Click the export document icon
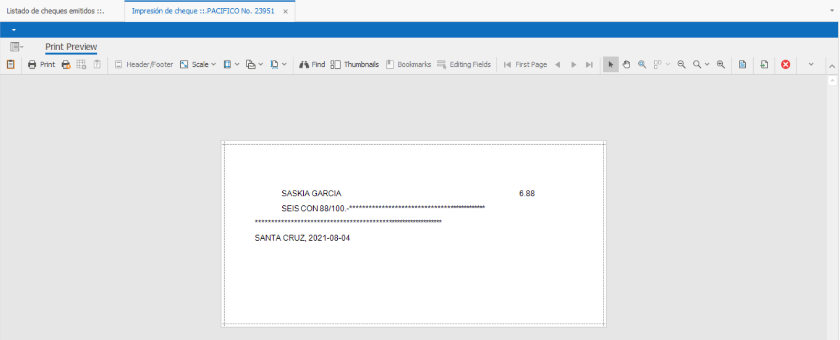This screenshot has width=840, height=340. tap(764, 65)
